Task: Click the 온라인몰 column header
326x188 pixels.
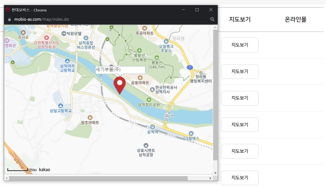Action: (295, 19)
